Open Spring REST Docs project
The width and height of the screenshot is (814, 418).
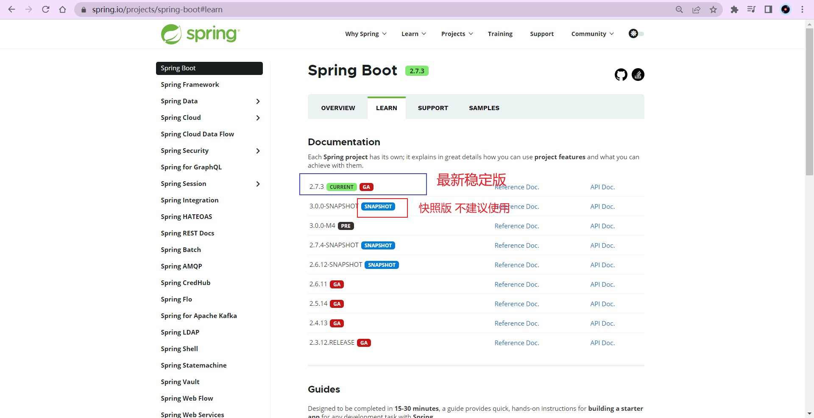click(x=187, y=233)
